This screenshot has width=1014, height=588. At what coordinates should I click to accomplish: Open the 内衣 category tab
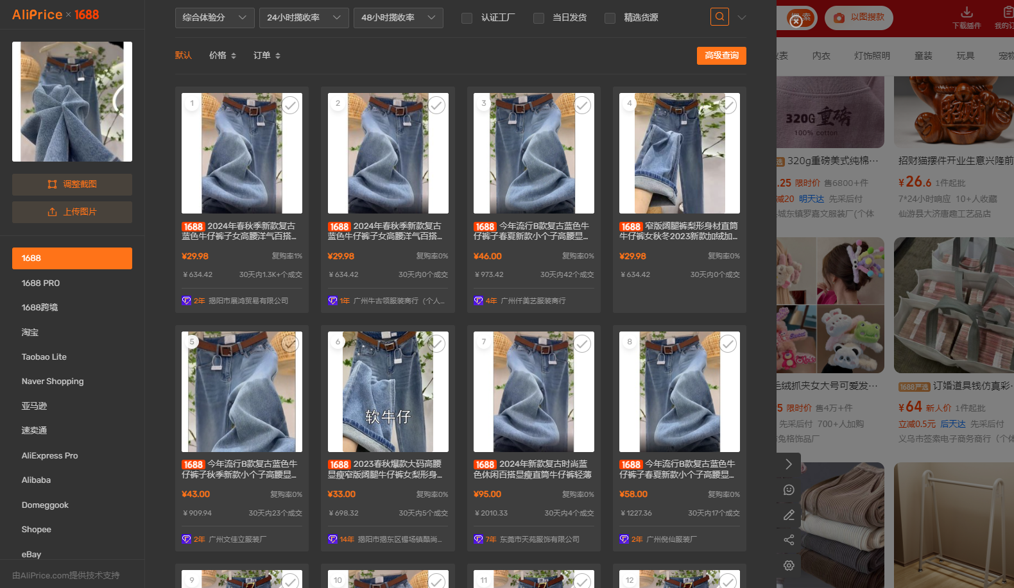pyautogui.click(x=821, y=56)
